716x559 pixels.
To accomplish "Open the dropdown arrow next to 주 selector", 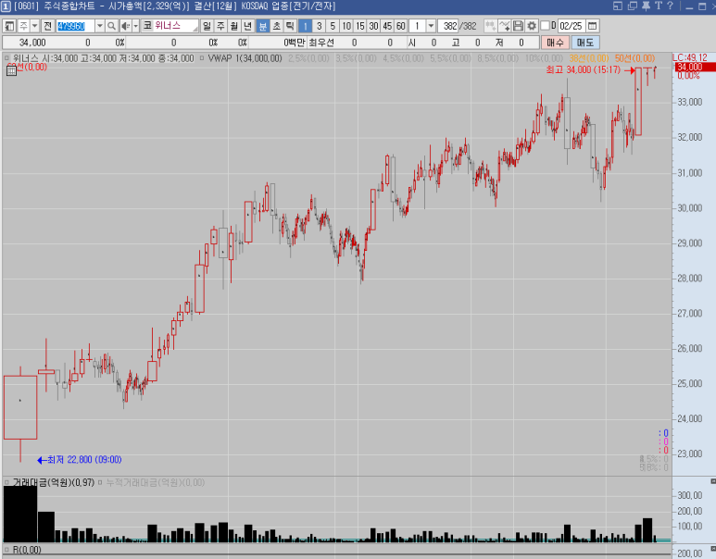I will (34, 26).
